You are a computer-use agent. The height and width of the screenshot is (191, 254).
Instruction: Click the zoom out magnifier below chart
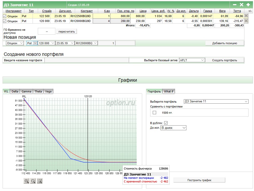(33, 181)
